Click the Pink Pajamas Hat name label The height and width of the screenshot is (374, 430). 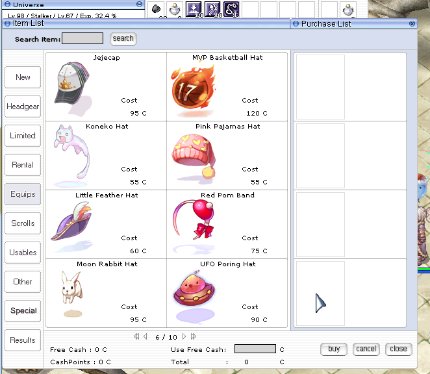(x=227, y=127)
